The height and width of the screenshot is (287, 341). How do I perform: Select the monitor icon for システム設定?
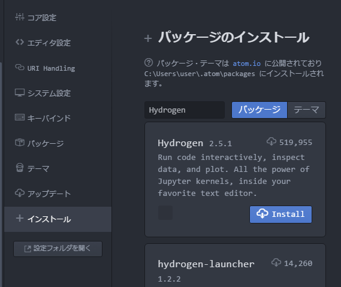pyautogui.click(x=20, y=92)
